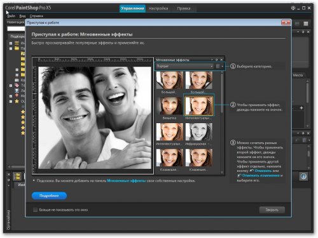Close the bottom organizer palette with its X
The image size is (318, 238).
[9, 175]
